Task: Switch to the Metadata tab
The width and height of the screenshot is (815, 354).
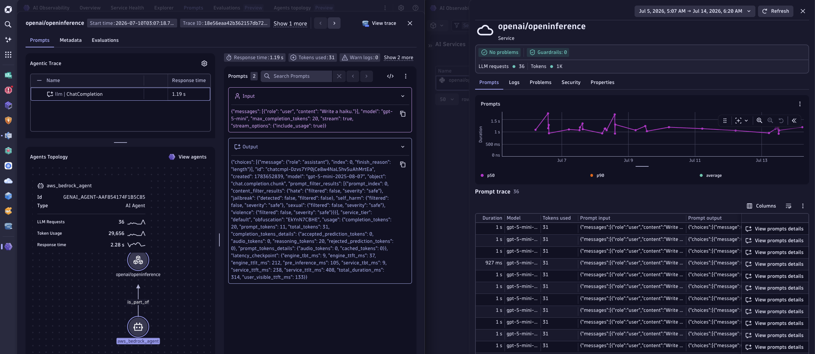Action: point(70,40)
